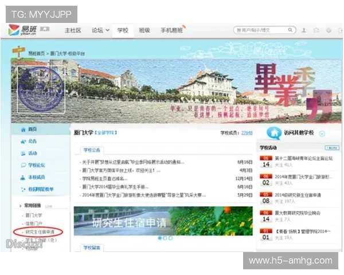Click the 研究生住宿申请 carousel banner image

pyautogui.click(x=163, y=221)
